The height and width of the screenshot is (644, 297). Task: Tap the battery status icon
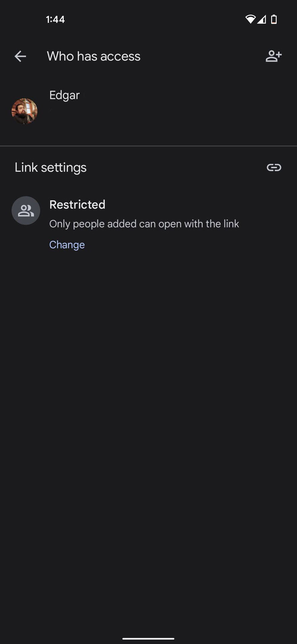click(x=274, y=19)
